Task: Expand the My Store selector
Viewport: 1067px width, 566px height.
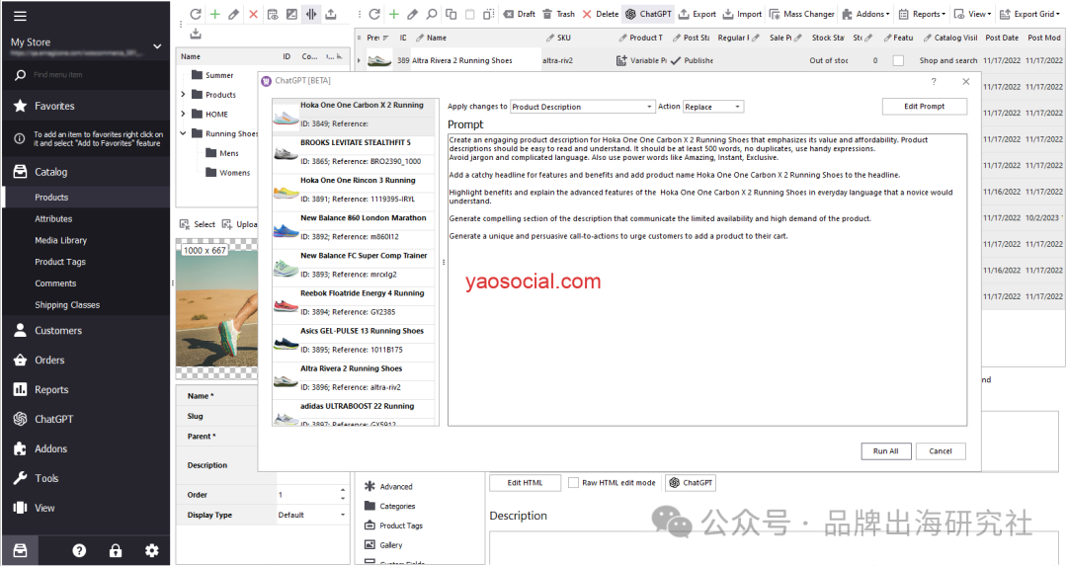Action: coord(157,46)
